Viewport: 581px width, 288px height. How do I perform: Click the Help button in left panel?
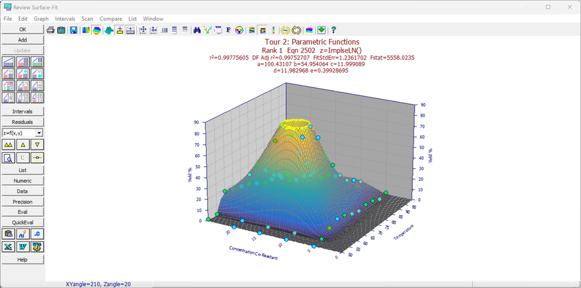pos(23,259)
